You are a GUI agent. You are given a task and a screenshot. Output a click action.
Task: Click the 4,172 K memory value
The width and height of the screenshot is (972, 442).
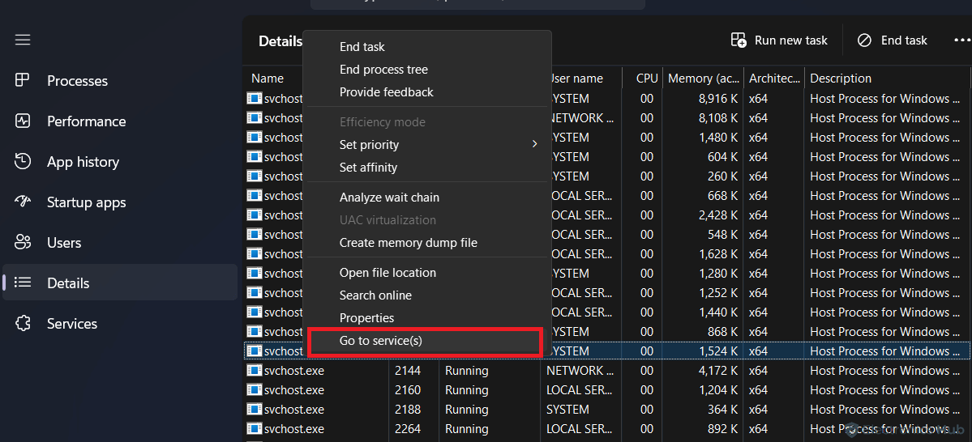(x=717, y=371)
